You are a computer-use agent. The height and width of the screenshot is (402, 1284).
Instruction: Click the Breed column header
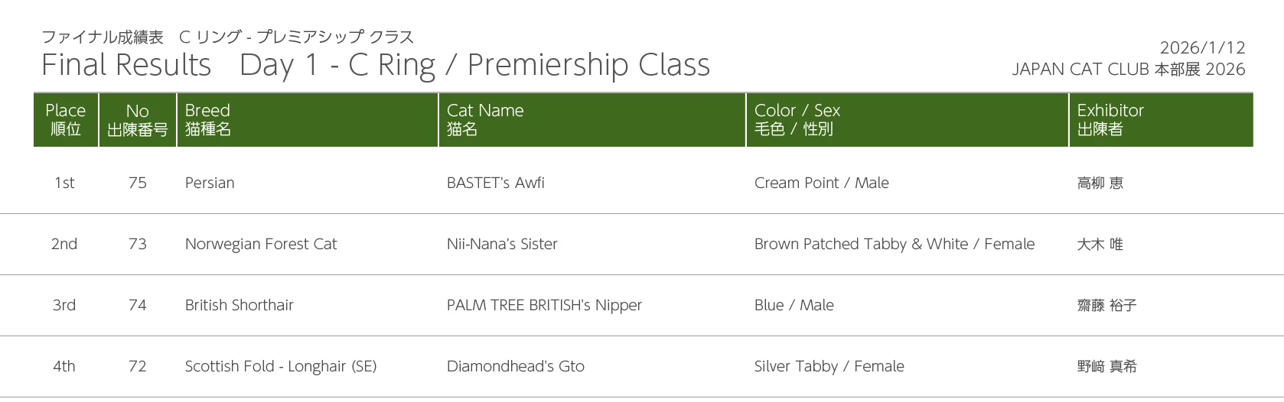point(208,119)
